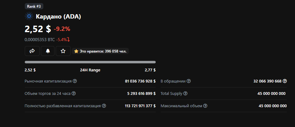This screenshot has width=295, height=127.
Task: Click the Total Supply help icon
Action: point(185,94)
